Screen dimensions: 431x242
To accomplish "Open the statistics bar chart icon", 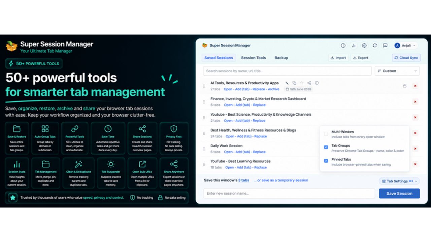I will pos(354,45).
